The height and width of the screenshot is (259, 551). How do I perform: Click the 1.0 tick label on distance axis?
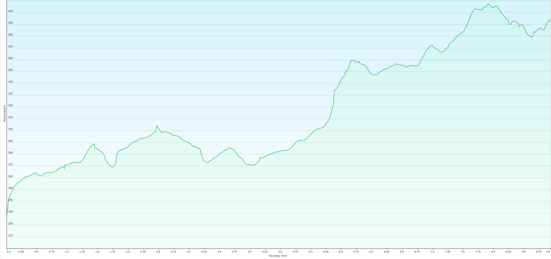(67, 251)
